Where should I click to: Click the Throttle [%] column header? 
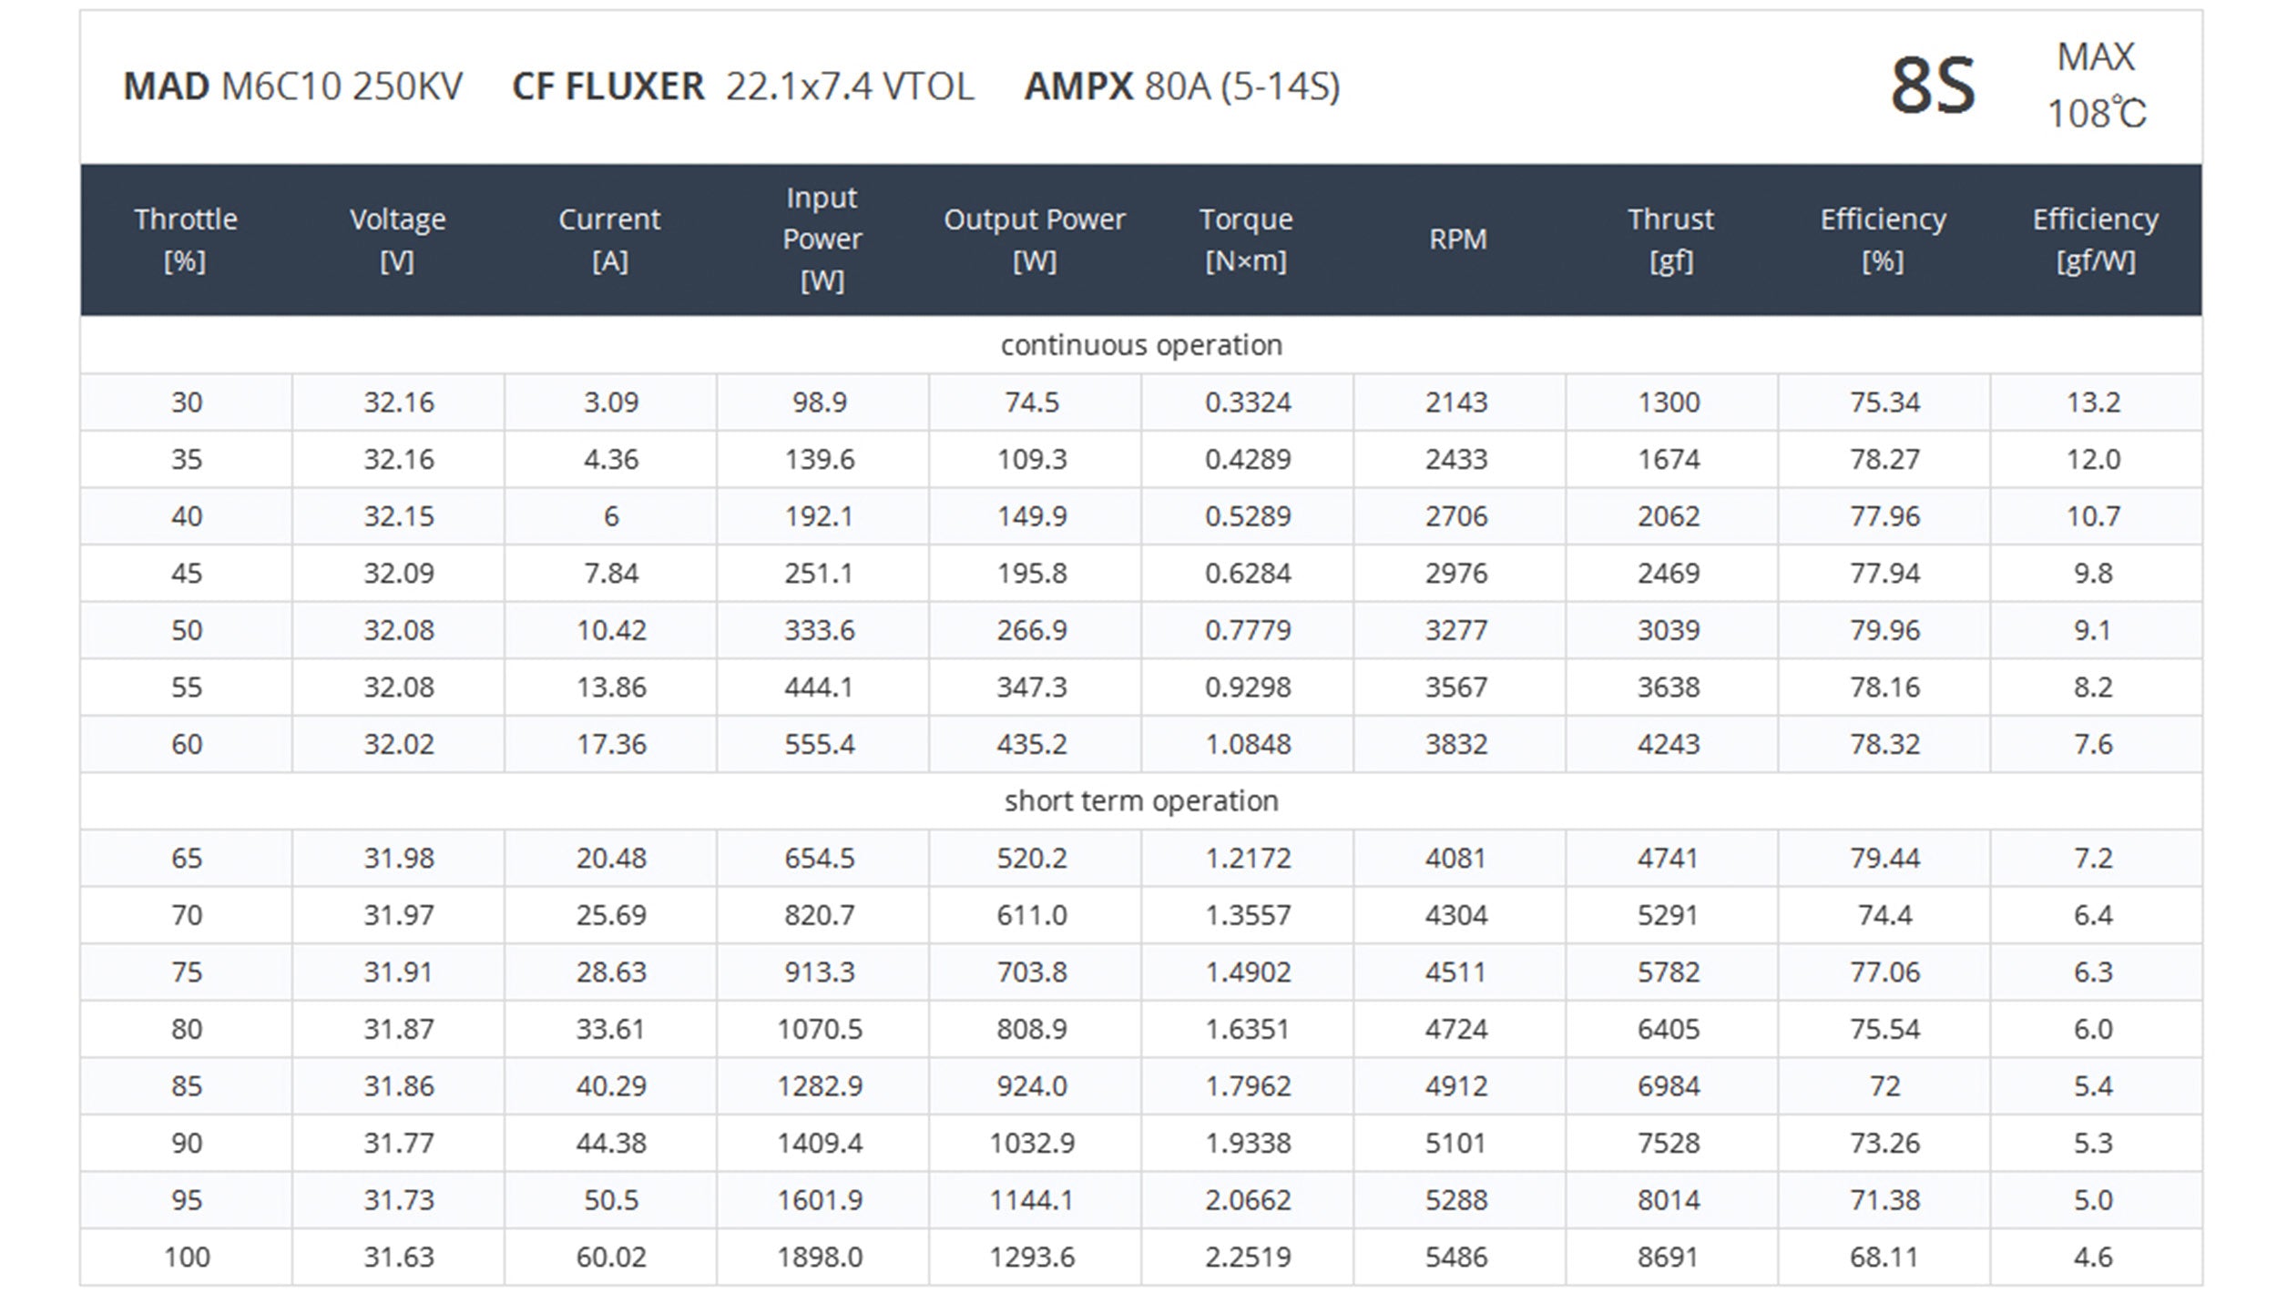(186, 239)
